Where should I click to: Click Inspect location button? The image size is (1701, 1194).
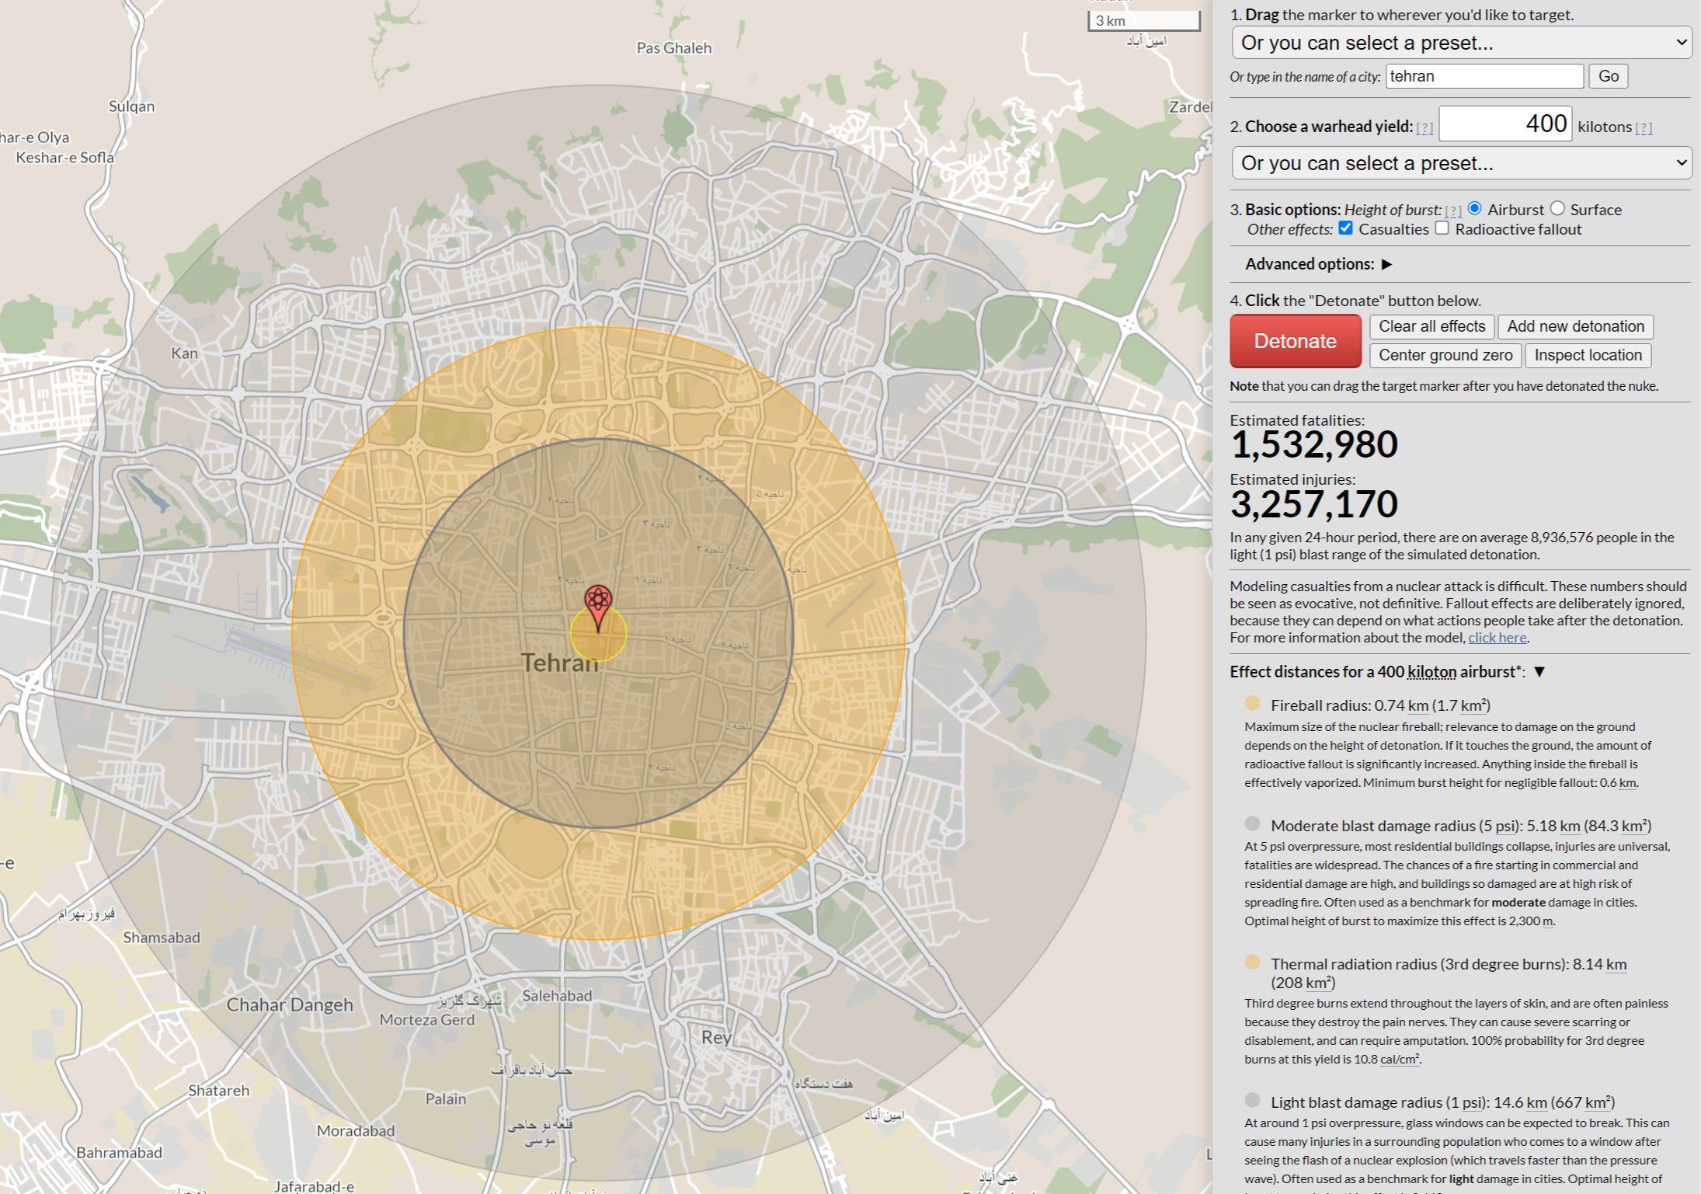click(x=1588, y=355)
